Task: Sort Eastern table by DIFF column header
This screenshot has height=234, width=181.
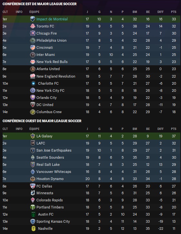Action: (x=160, y=12)
